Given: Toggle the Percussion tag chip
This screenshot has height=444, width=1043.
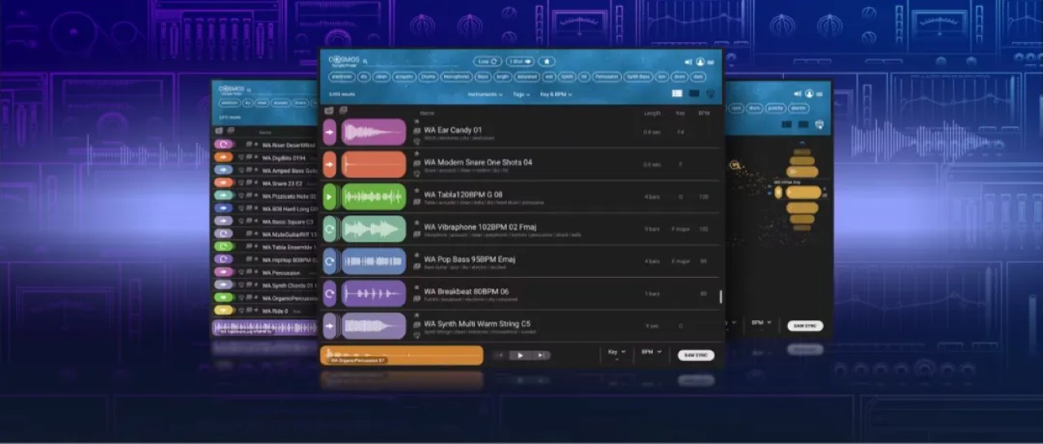Looking at the screenshot, I should tap(606, 77).
